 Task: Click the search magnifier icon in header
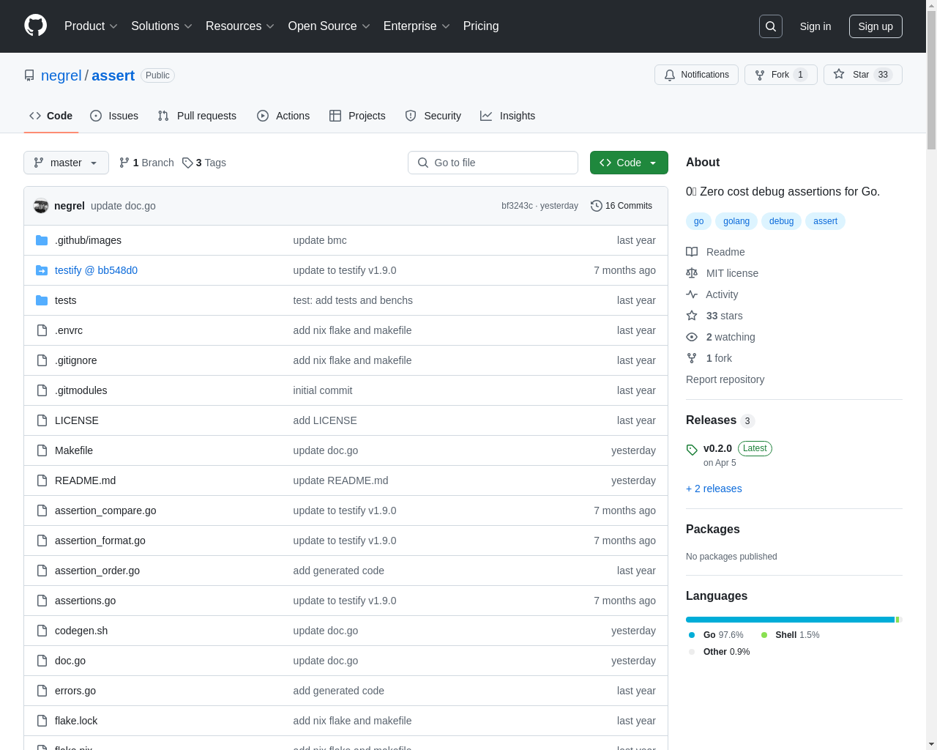point(771,26)
